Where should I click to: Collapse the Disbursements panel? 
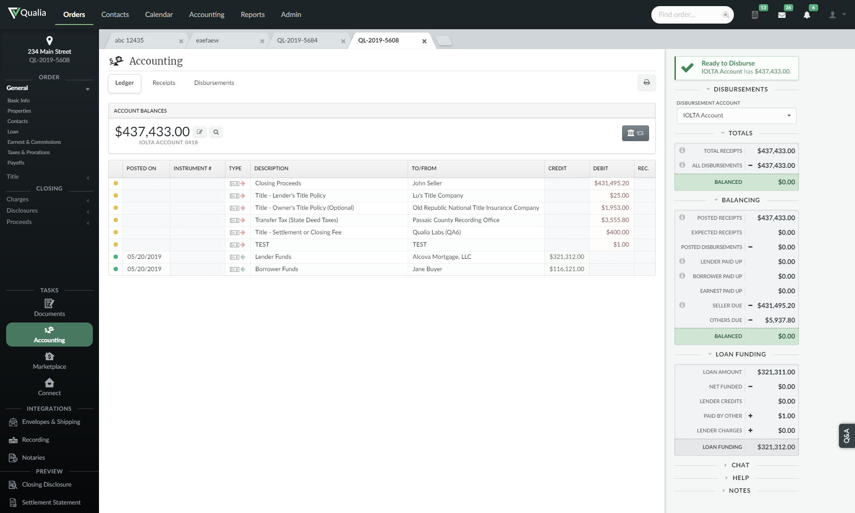[737, 89]
